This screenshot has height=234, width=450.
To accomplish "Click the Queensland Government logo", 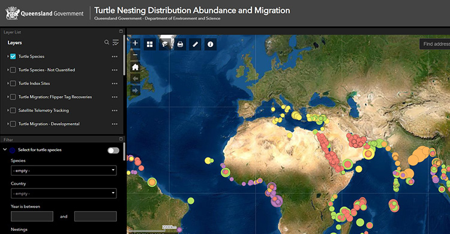I will click(44, 13).
